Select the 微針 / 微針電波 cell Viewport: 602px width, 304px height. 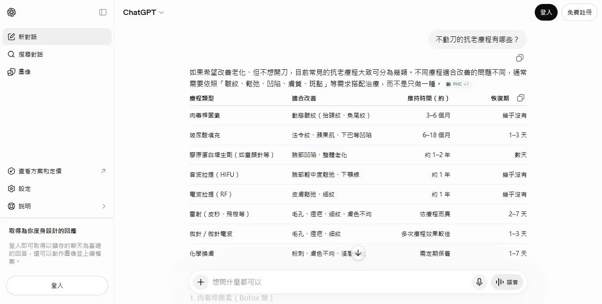[x=211, y=234]
